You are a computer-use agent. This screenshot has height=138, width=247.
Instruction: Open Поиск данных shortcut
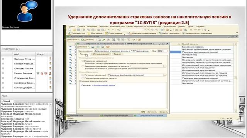pyautogui.click(x=114, y=33)
